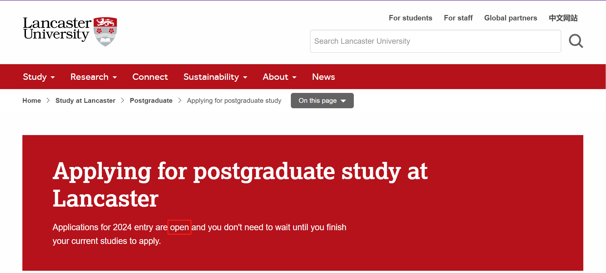This screenshot has width=606, height=273.
Task: Open the For students link
Action: click(x=410, y=18)
